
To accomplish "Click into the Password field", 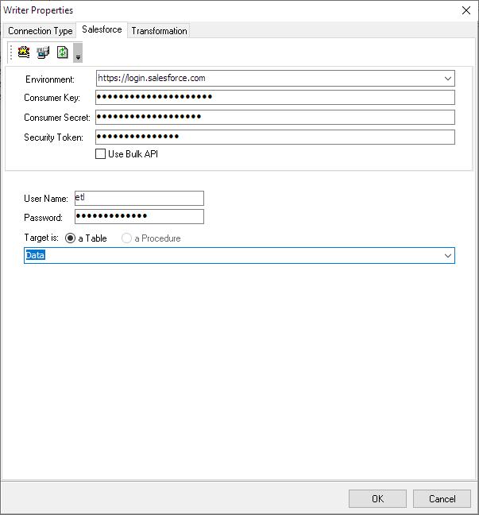I will (139, 217).
